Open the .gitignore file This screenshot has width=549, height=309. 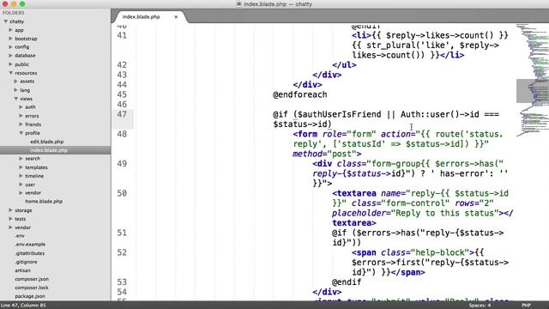(x=26, y=262)
